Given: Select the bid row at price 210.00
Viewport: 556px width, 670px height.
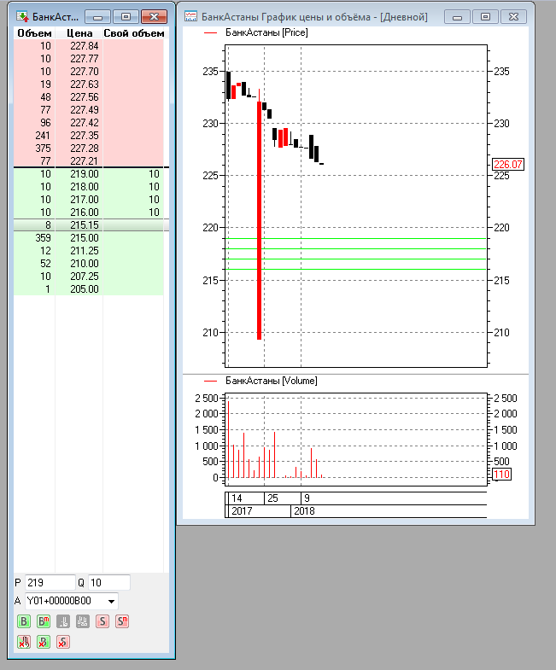Looking at the screenshot, I should pyautogui.click(x=89, y=264).
